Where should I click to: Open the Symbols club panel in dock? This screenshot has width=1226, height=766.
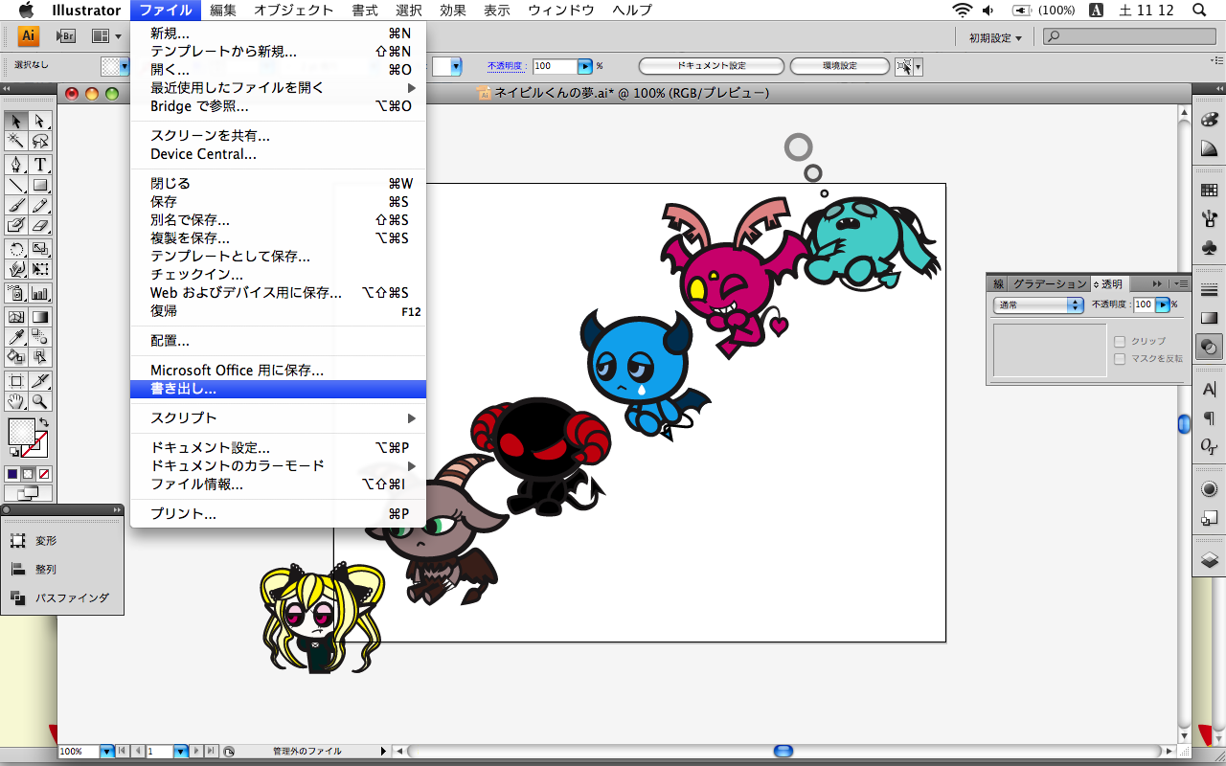pyautogui.click(x=1209, y=248)
